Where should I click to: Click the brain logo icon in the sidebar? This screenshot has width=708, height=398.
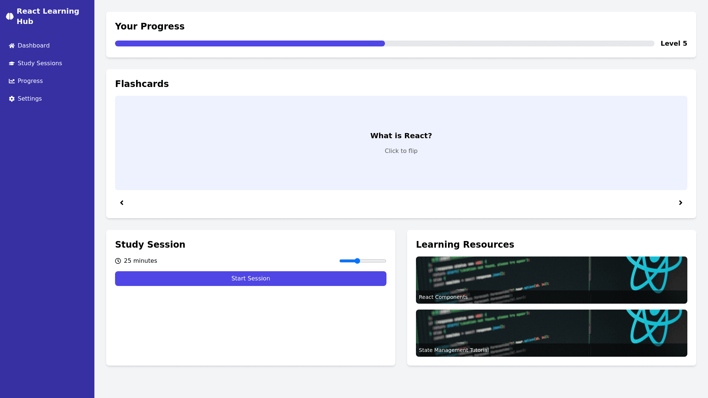10,16
